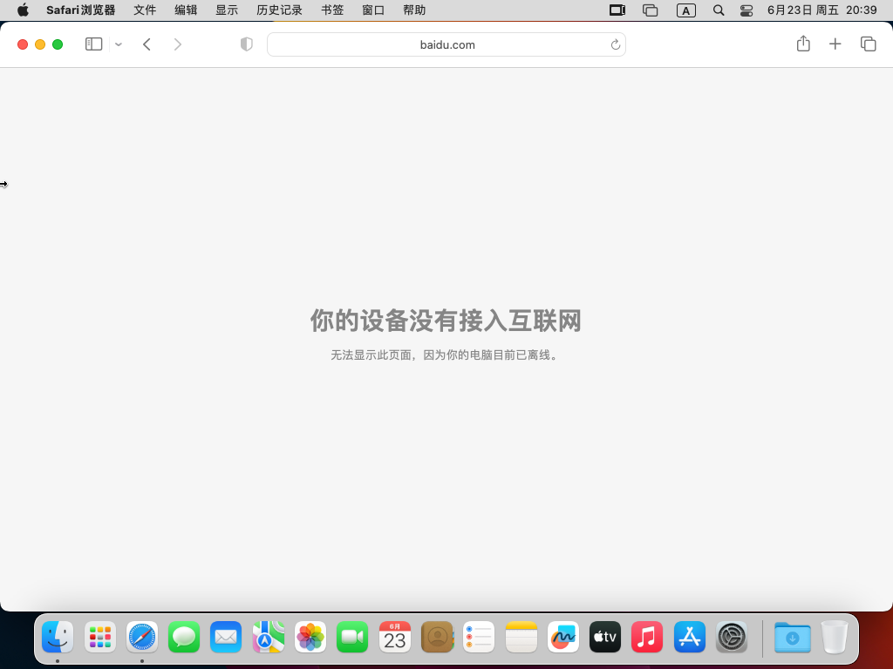Open the 书签 menu
The width and height of the screenshot is (893, 669).
click(332, 10)
